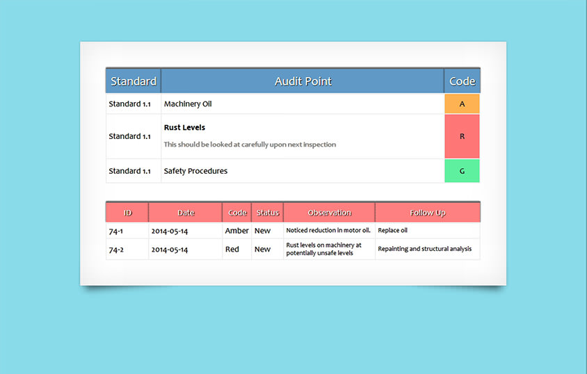The height and width of the screenshot is (374, 587).
Task: Select ID 74-2
Action: click(116, 250)
